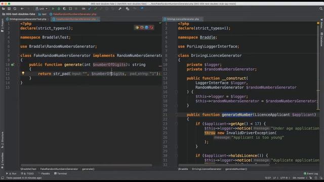Click the \Braddle\Test breadcrumb in left editor
This screenshot has height=182, width=324.
[x=28, y=169]
